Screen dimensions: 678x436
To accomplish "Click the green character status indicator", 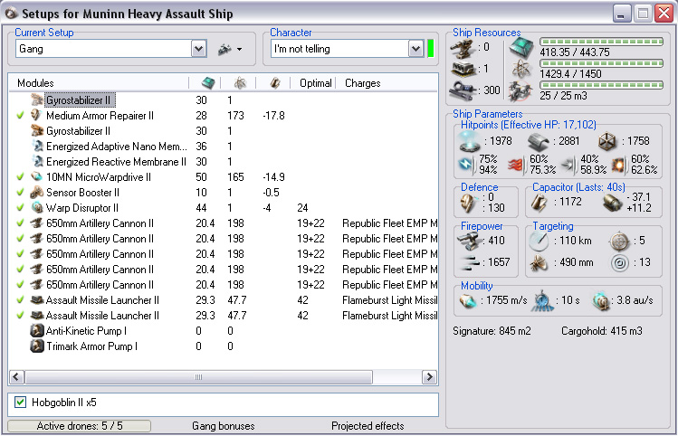I will click(430, 49).
